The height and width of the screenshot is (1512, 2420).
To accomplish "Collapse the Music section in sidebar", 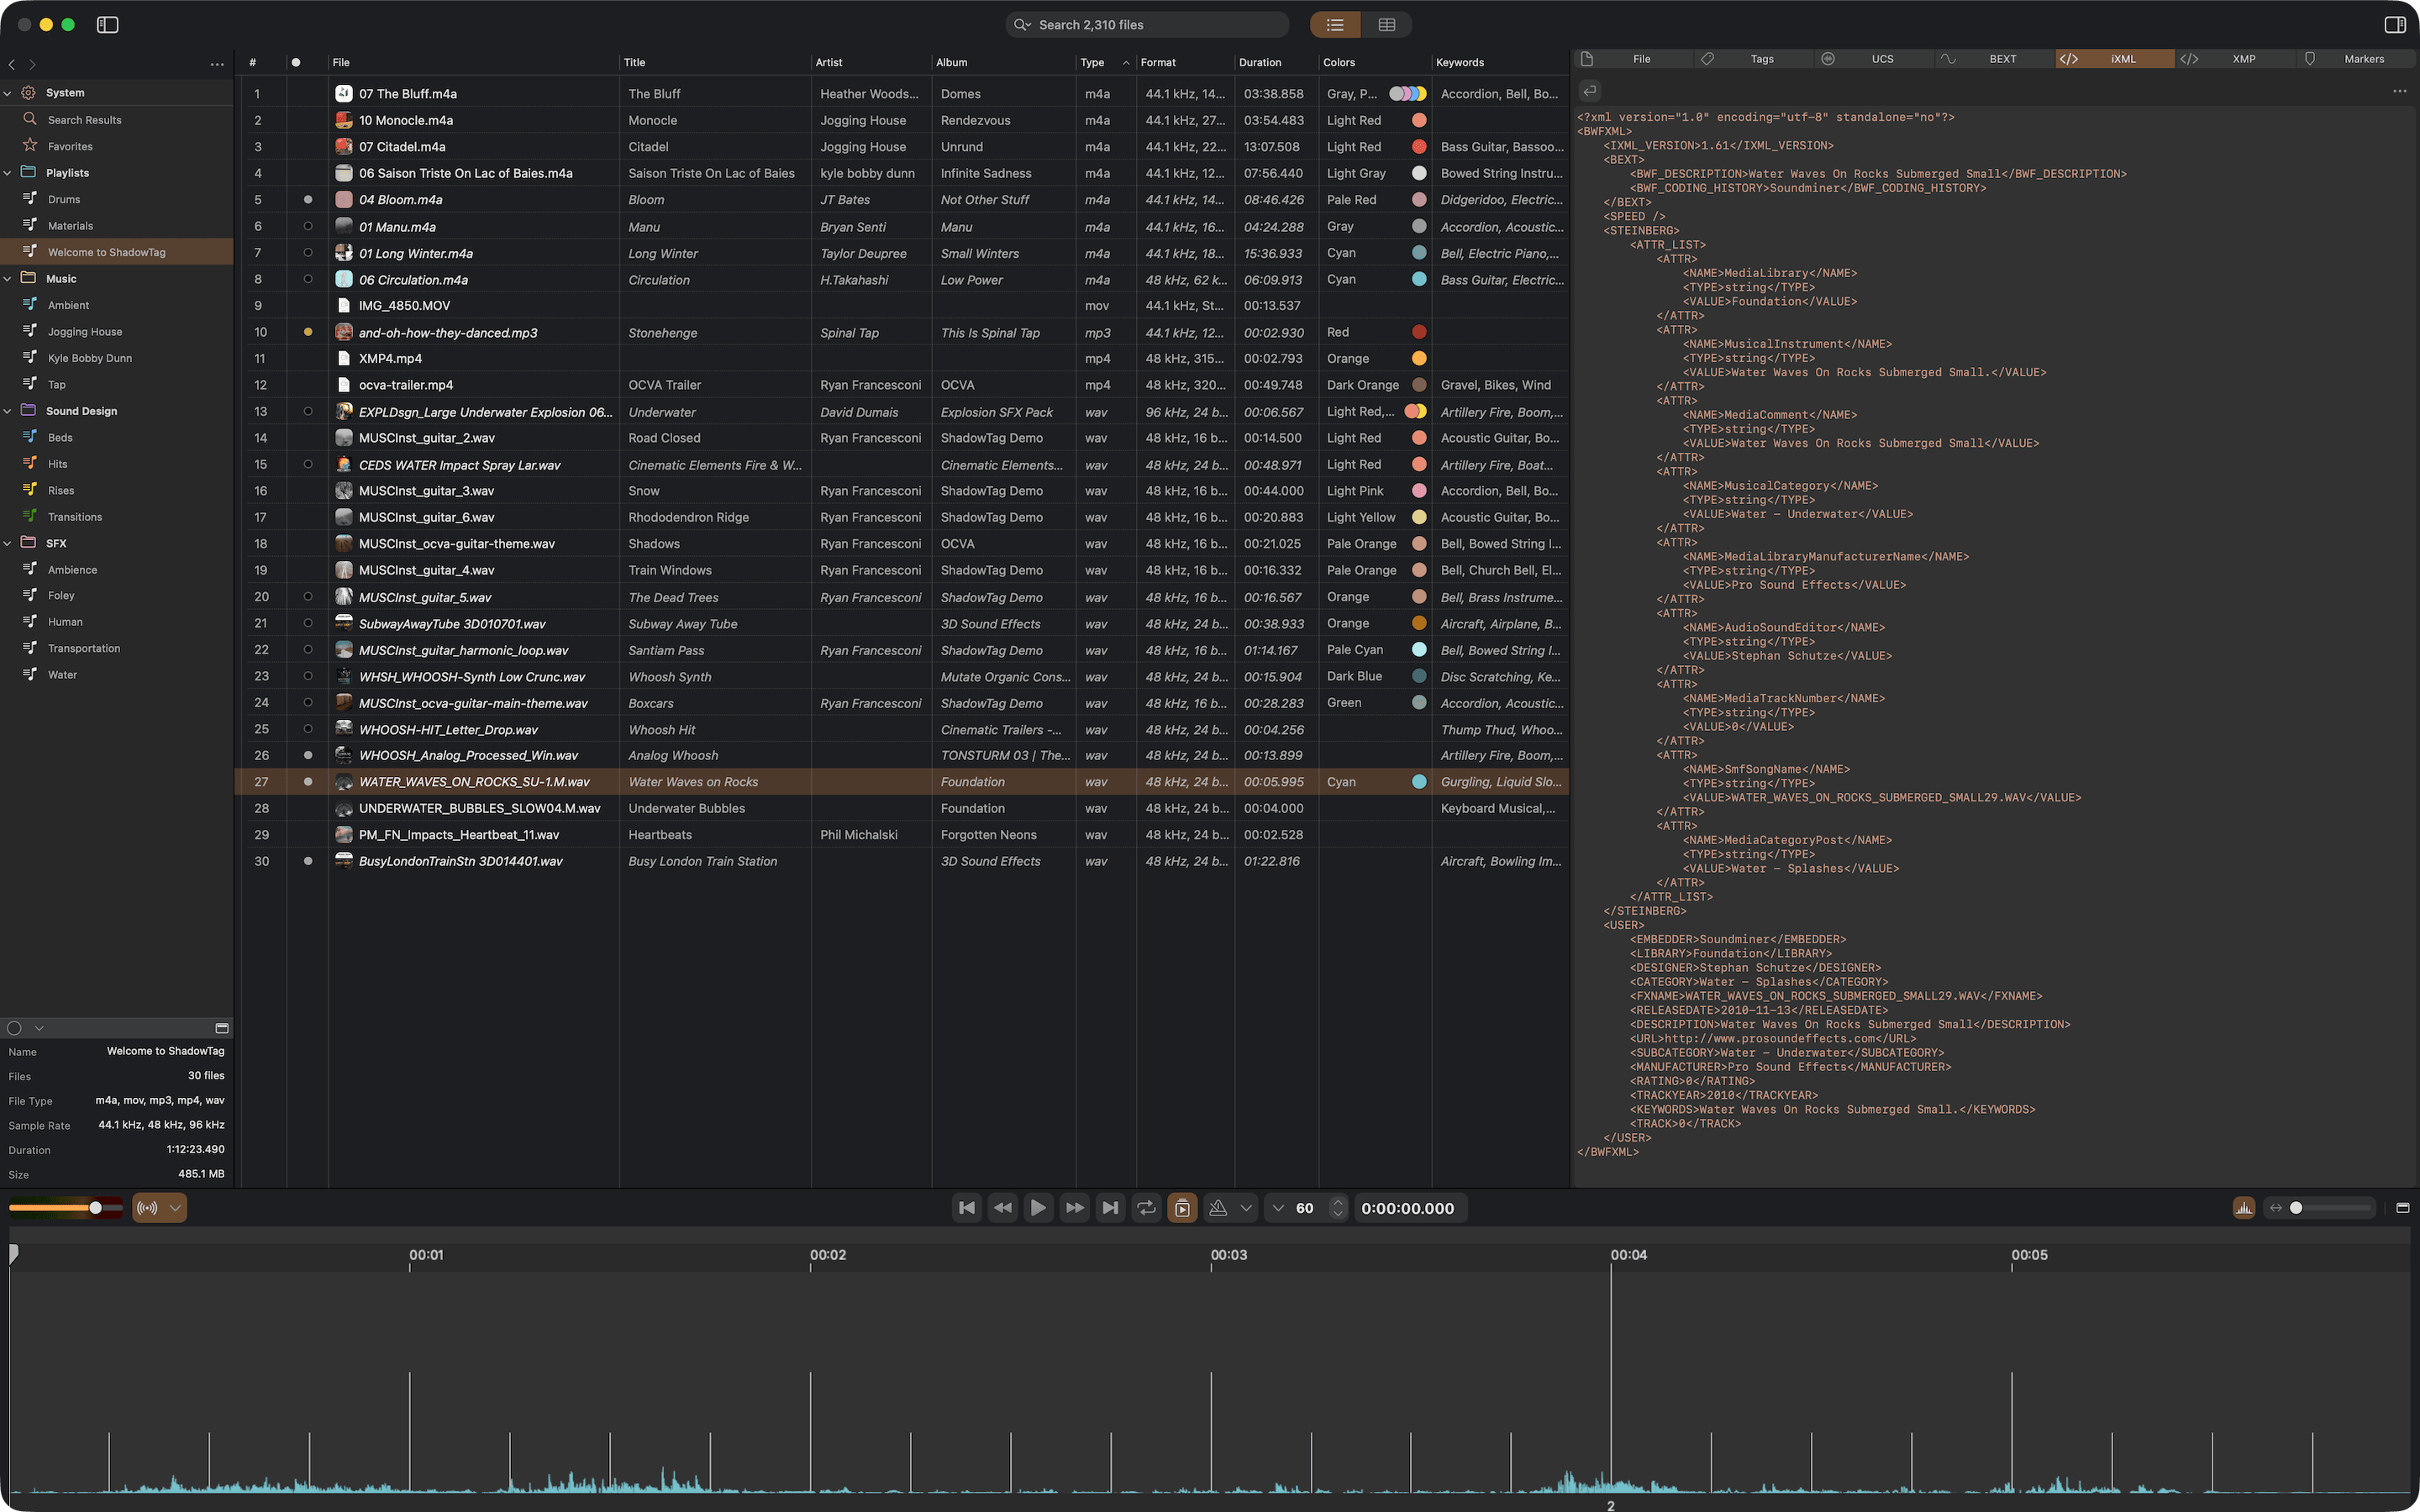I will [x=8, y=278].
